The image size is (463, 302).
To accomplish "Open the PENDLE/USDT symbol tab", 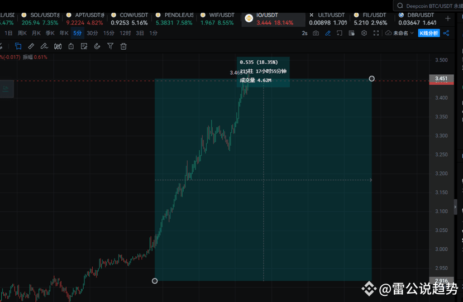I will [x=174, y=18].
